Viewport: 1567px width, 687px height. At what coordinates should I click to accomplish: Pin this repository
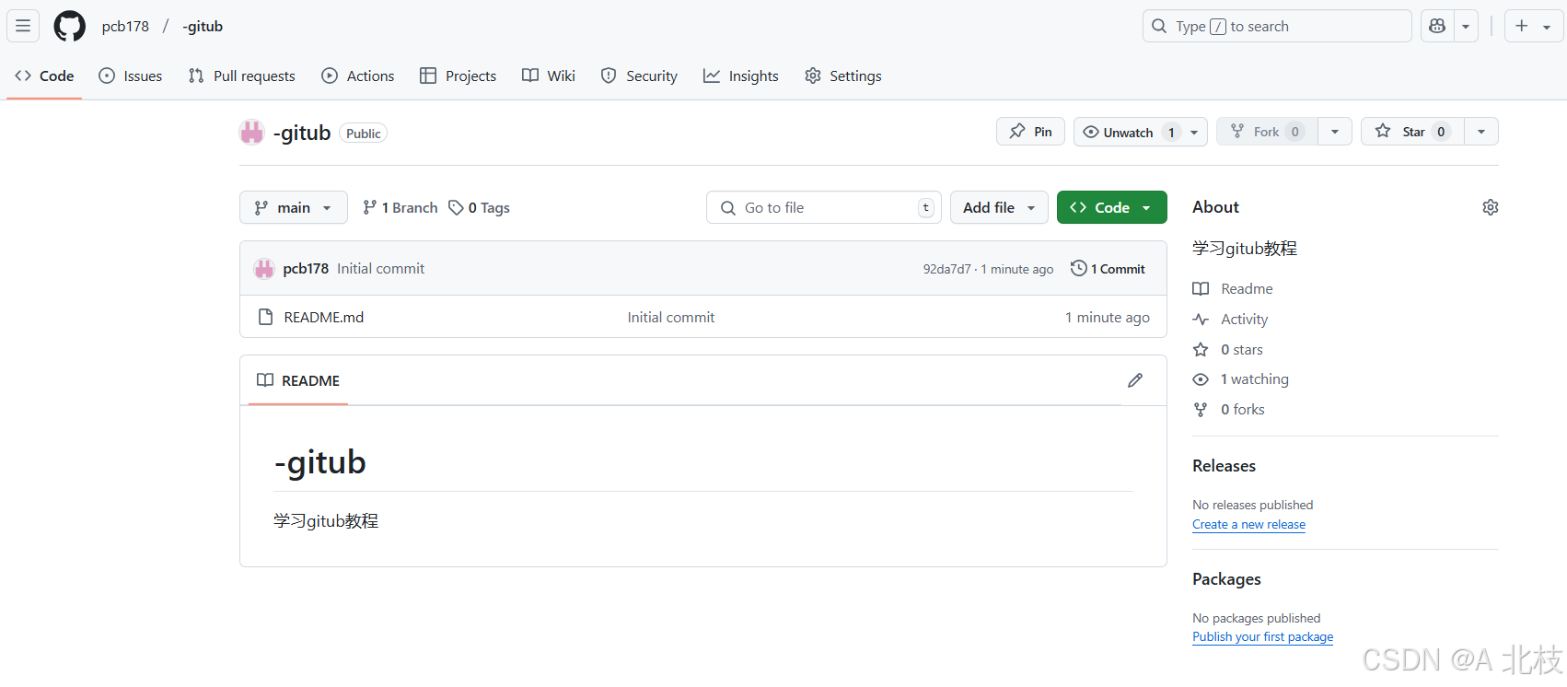(1030, 132)
